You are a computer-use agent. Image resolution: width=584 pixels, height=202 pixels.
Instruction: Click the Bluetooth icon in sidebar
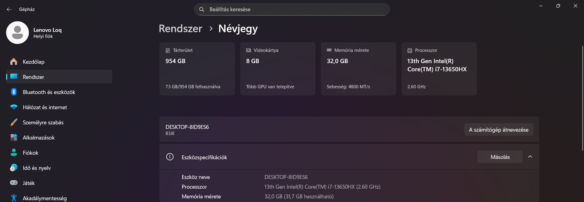[14, 92]
